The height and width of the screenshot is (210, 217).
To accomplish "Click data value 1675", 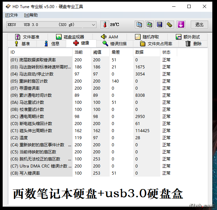I will click(x=140, y=67).
